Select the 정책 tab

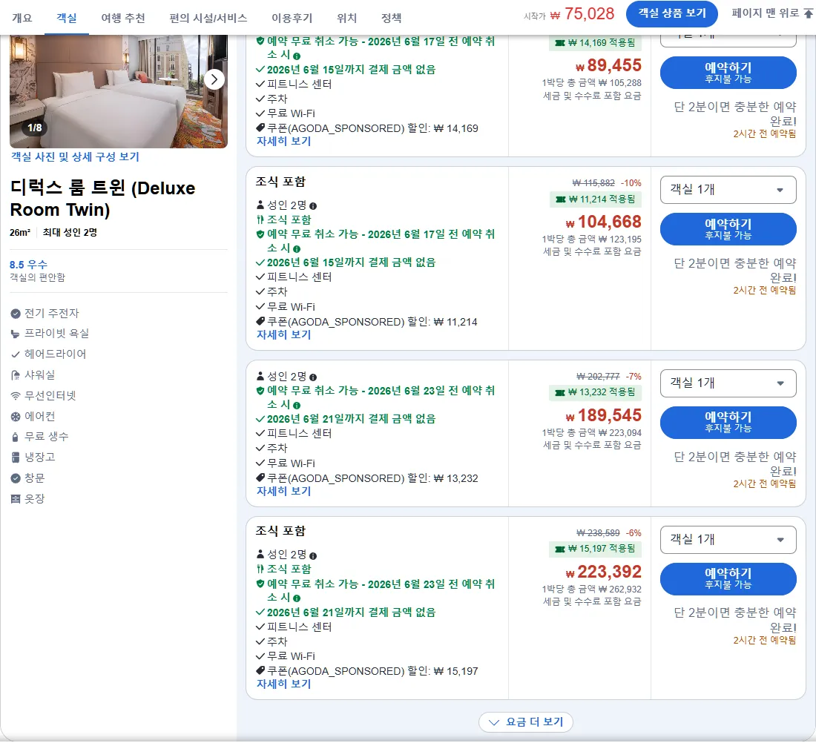(392, 18)
